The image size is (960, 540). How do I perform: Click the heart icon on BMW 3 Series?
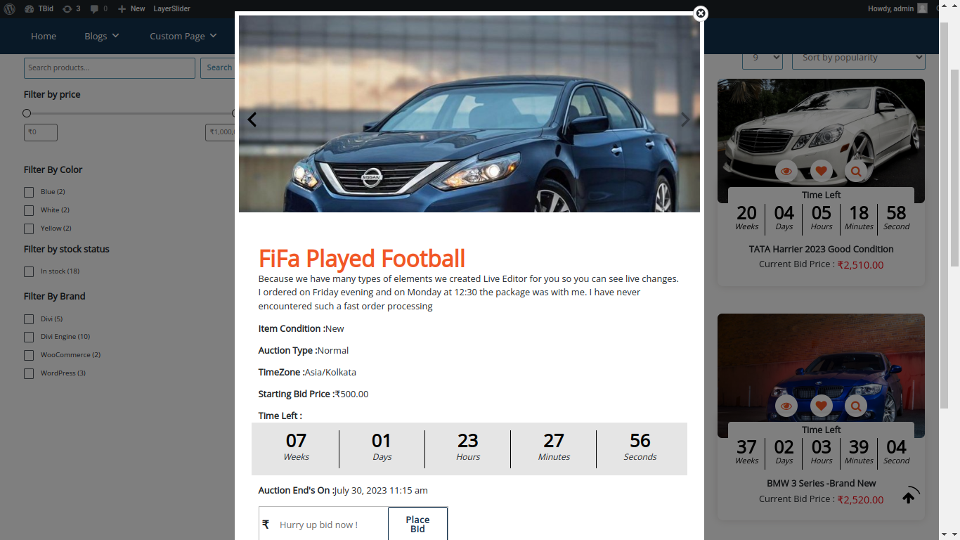(821, 406)
